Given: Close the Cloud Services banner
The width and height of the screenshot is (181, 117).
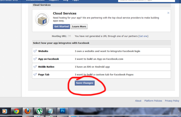Looking at the screenshot, I should (168, 13).
